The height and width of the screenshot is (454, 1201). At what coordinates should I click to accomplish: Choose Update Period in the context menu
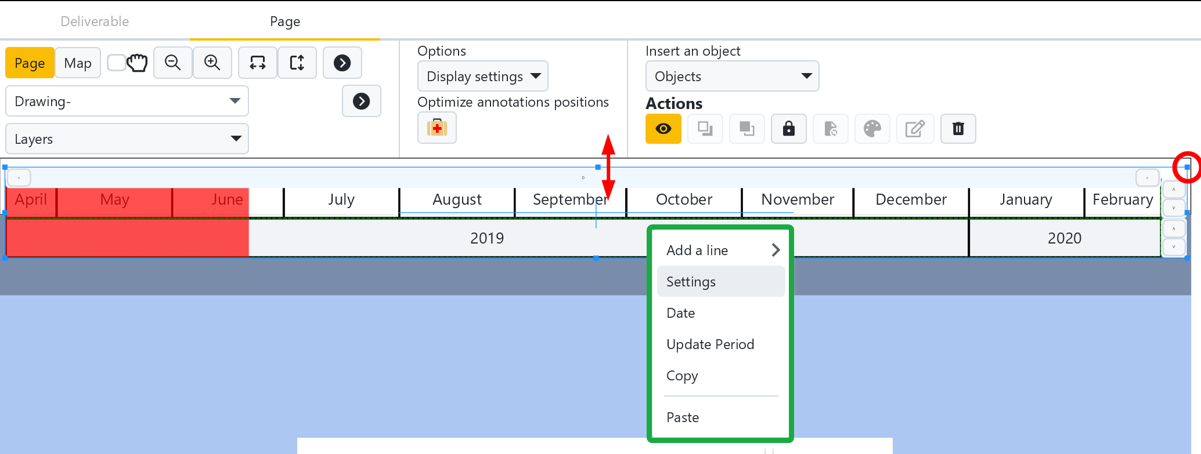click(710, 344)
